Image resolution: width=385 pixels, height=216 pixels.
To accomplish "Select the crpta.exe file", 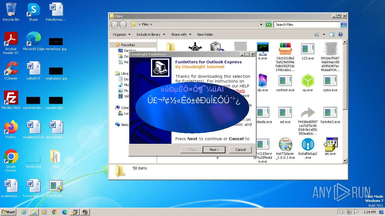I will coord(330,83).
